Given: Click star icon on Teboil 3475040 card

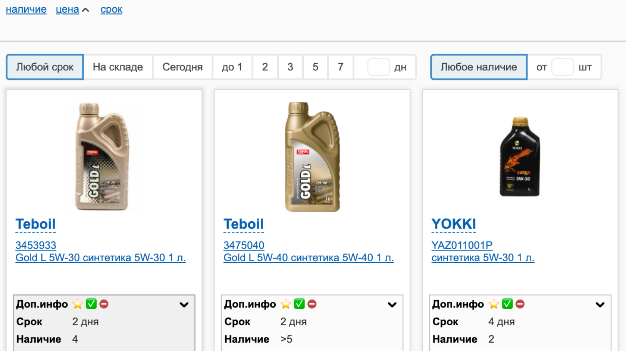Looking at the screenshot, I should click(286, 304).
